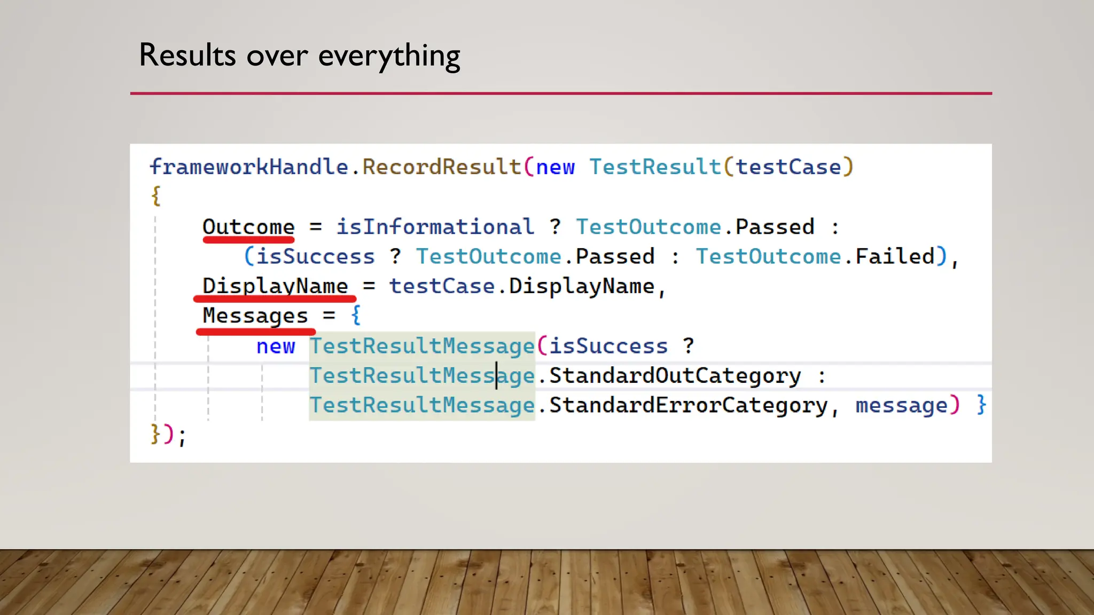
Task: Click the slide title 'Results over everything'
Action: [x=299, y=56]
